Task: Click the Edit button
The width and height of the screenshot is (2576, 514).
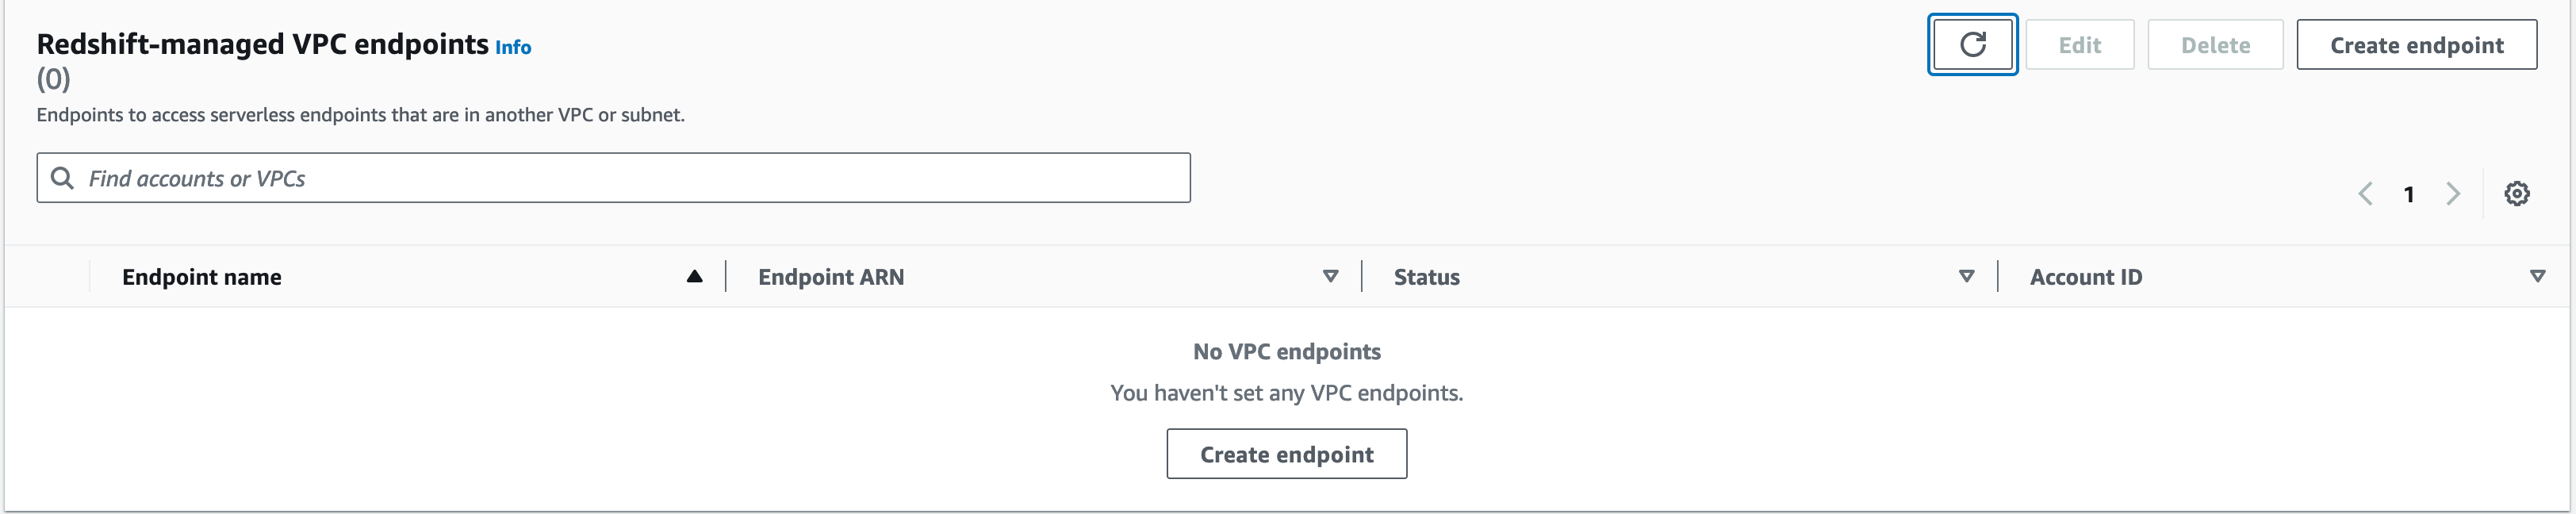Action: point(2079,45)
